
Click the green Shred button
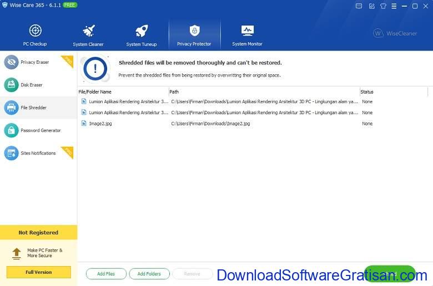pos(390,274)
